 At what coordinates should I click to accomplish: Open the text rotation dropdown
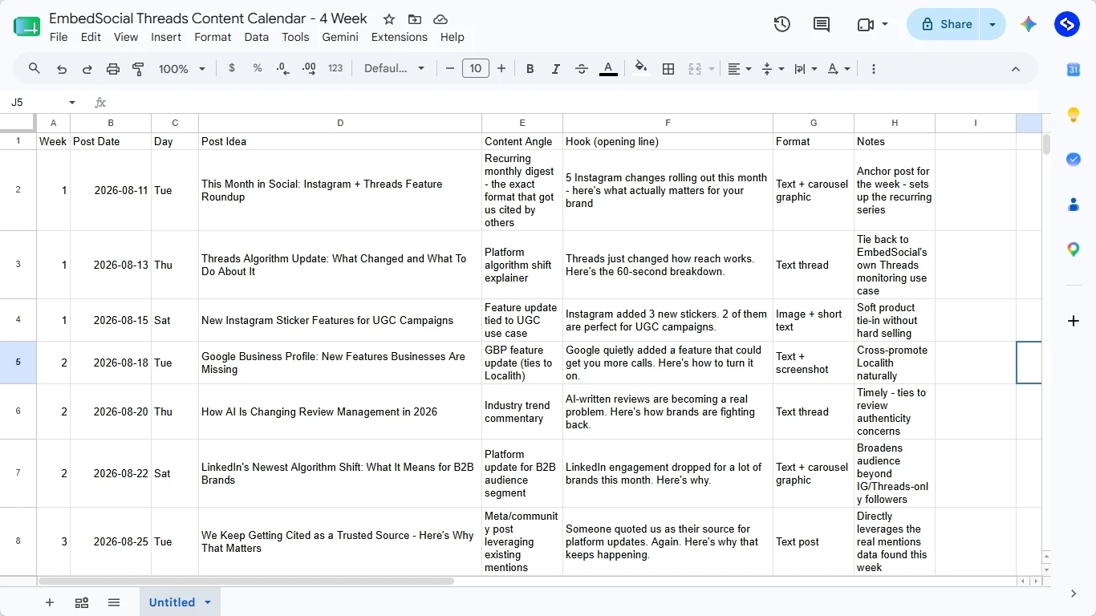click(838, 69)
